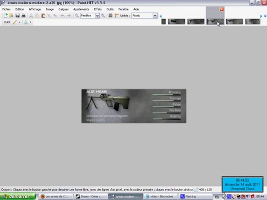Save the image with the floppy disk icon
267x200 pixels.
[17, 16]
